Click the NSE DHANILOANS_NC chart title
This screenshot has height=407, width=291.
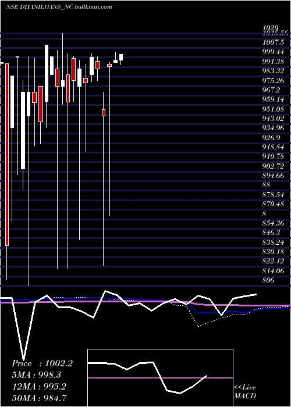pos(59,7)
